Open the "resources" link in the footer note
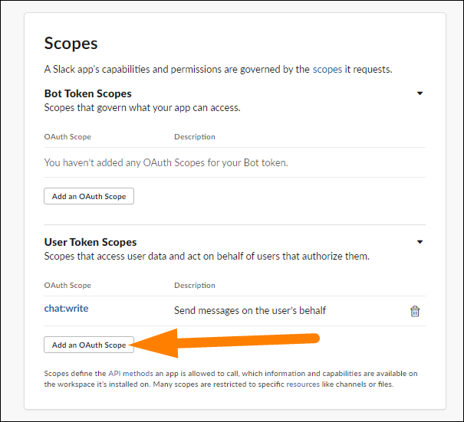The height and width of the screenshot is (422, 464). 303,384
